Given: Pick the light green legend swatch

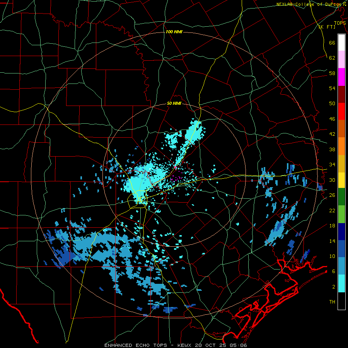Looking at the screenshot, I should point(341,214).
